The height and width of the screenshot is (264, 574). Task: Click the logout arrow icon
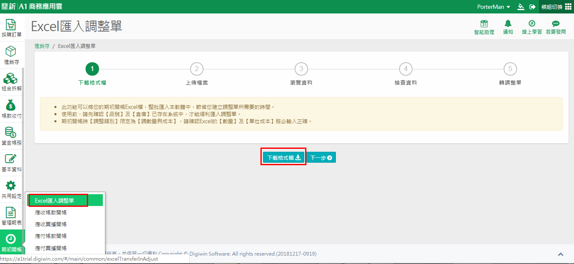pos(533,7)
